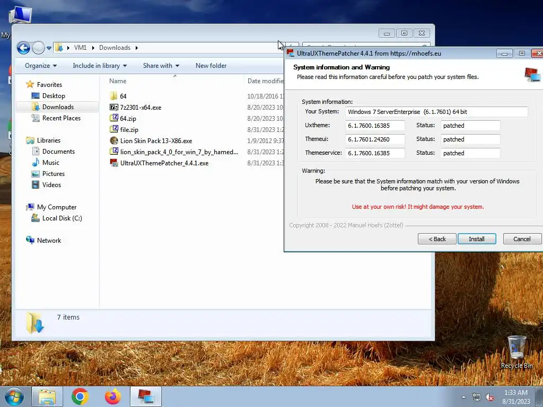
Task: Open the Include in library dropdown
Action: tap(99, 65)
